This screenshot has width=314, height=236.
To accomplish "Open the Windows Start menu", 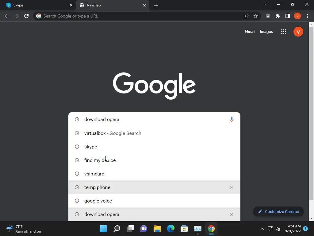I will (103, 229).
